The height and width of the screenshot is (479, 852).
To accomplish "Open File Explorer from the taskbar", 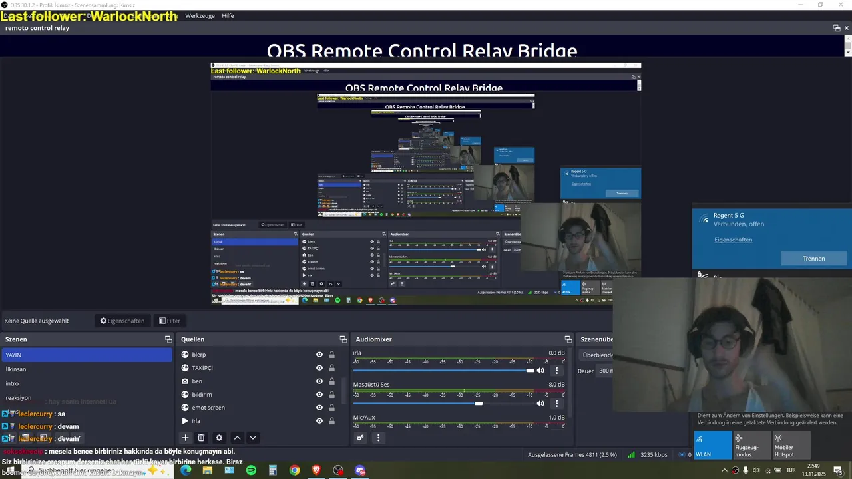I will pos(208,470).
